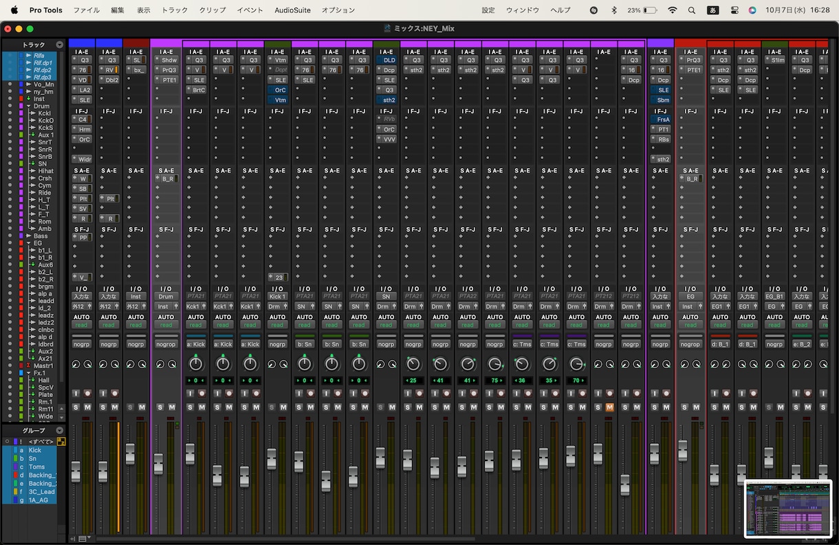Unmute the strip with the orange M button

pyautogui.click(x=609, y=407)
